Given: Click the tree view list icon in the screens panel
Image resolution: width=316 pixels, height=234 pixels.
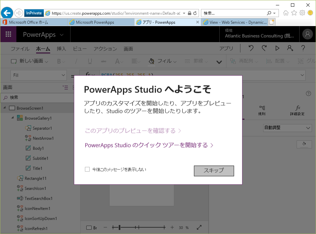Looking at the screenshot, I should pyautogui.click(x=65, y=88).
